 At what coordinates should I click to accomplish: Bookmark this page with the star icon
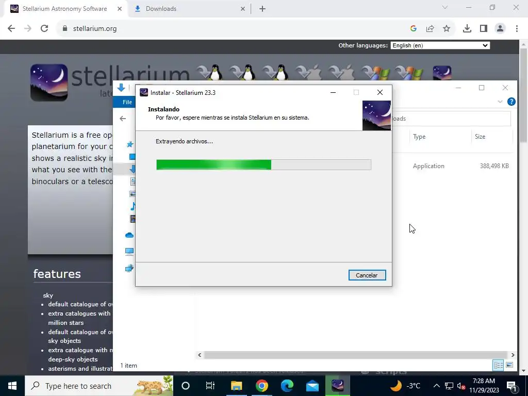(447, 29)
